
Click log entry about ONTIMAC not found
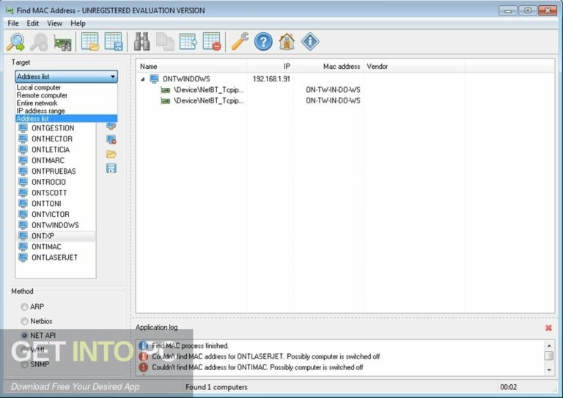click(x=257, y=367)
